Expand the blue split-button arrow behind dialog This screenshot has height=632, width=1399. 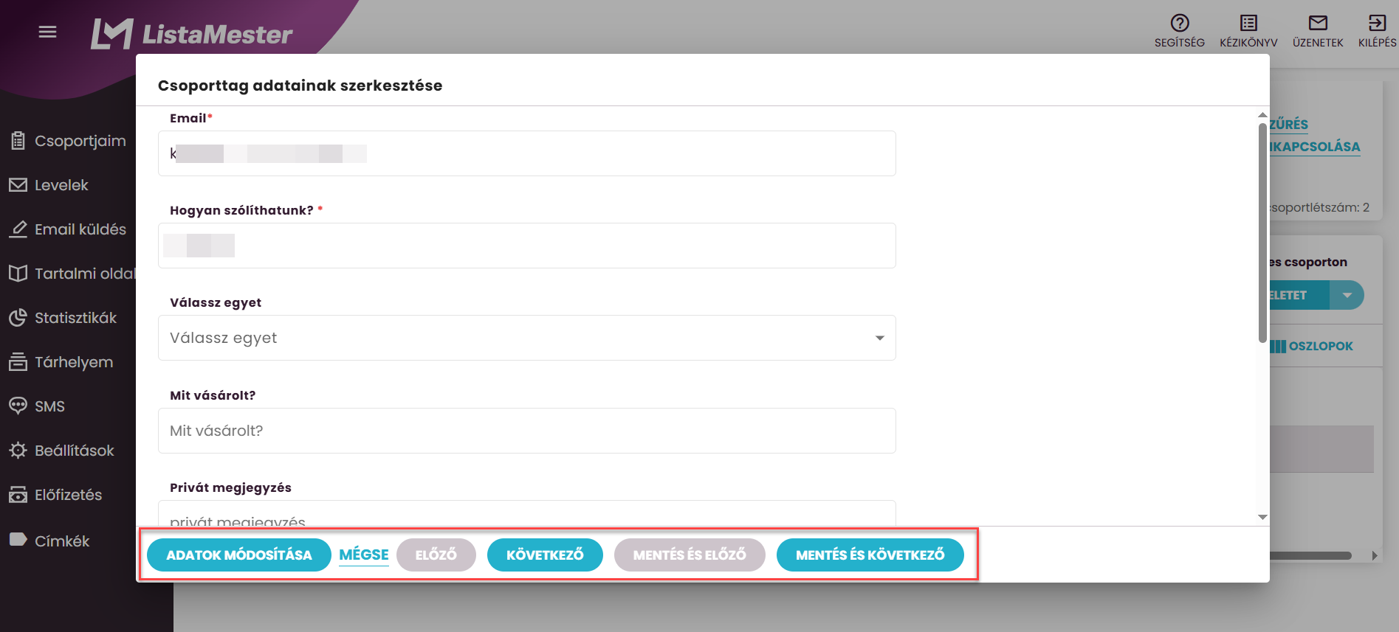click(1347, 295)
